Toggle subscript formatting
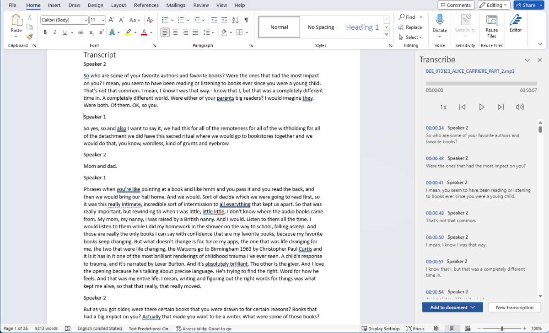Viewport: 549px width, 333px height. point(90,32)
